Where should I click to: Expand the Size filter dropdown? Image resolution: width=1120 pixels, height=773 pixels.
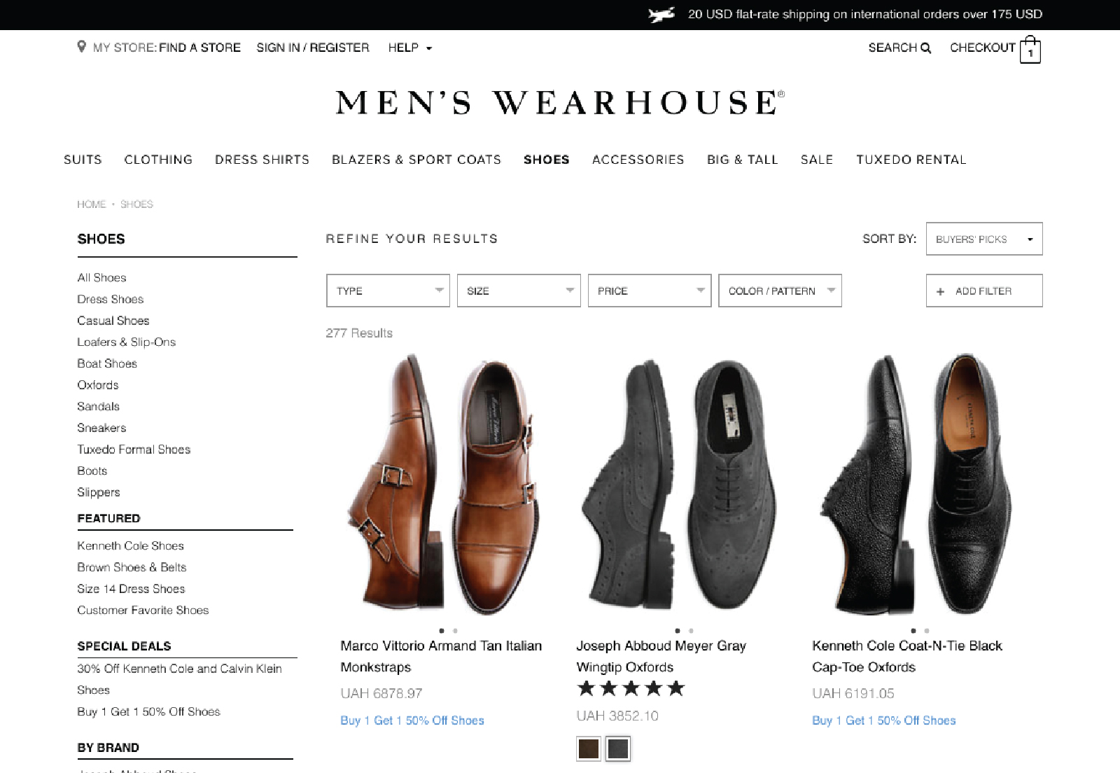point(519,291)
